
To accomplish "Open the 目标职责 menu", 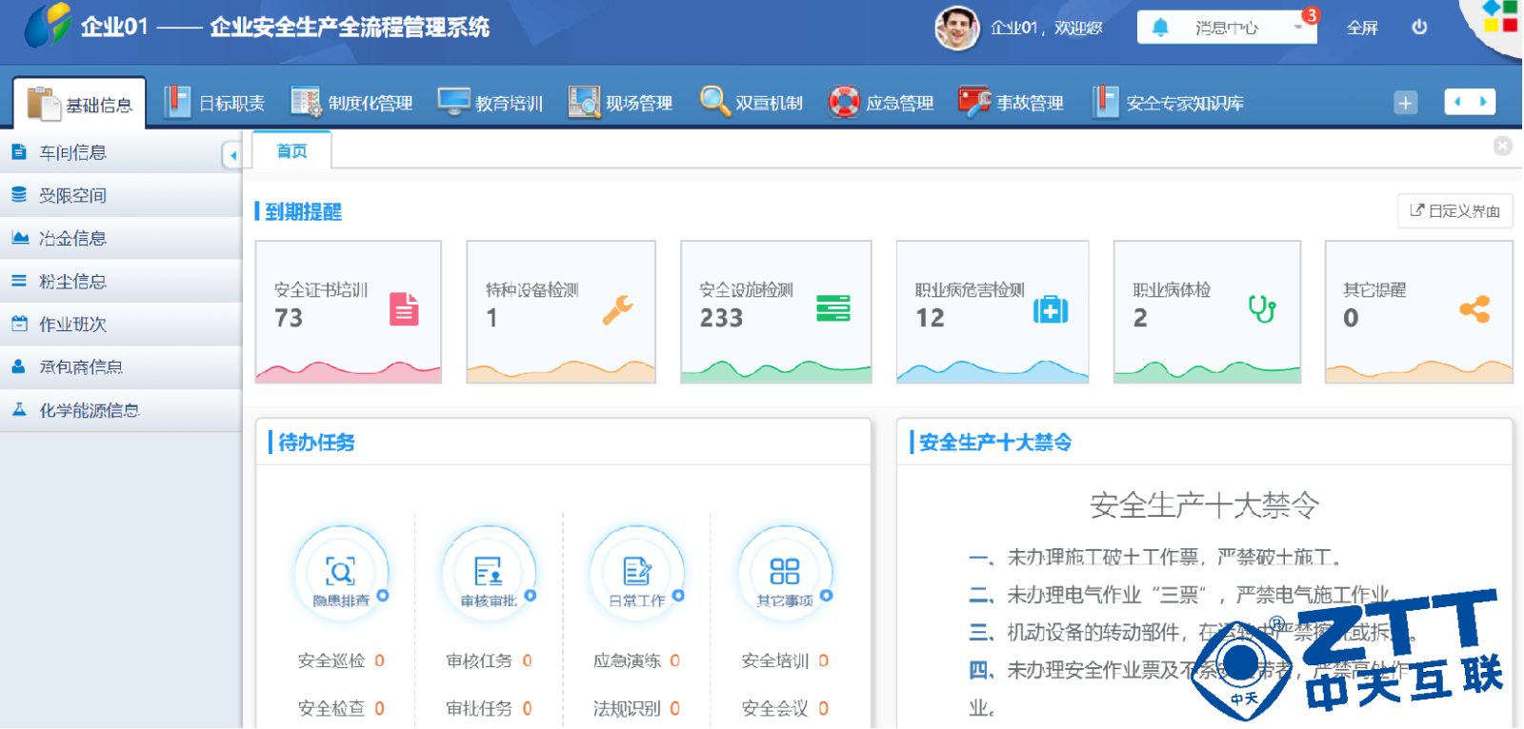I will pyautogui.click(x=214, y=103).
